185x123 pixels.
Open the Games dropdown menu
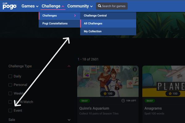pyautogui.click(x=30, y=6)
